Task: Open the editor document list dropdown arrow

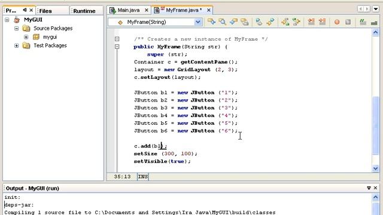Action: pyautogui.click(x=376, y=9)
